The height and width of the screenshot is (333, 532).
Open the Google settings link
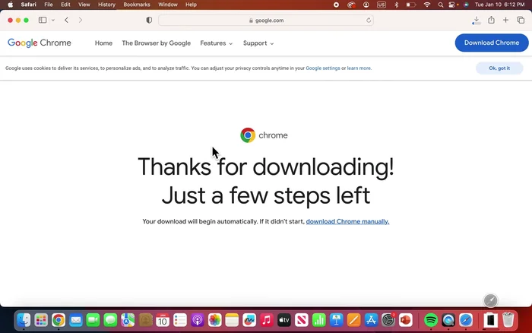323,68
